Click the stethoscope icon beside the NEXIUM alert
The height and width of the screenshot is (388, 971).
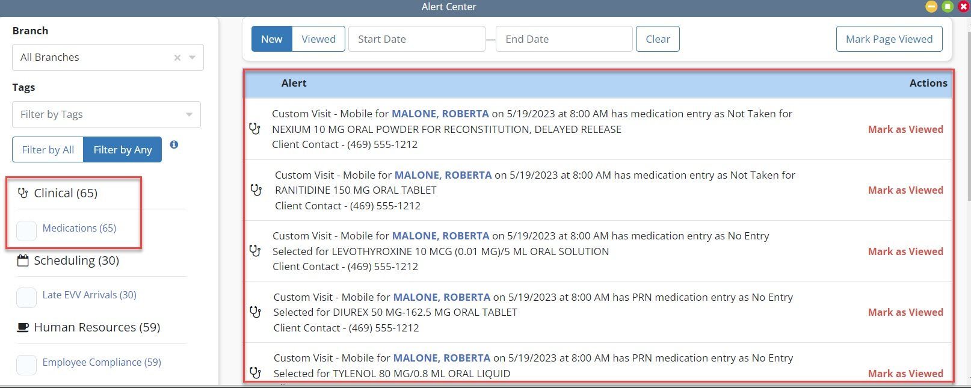[x=254, y=129]
